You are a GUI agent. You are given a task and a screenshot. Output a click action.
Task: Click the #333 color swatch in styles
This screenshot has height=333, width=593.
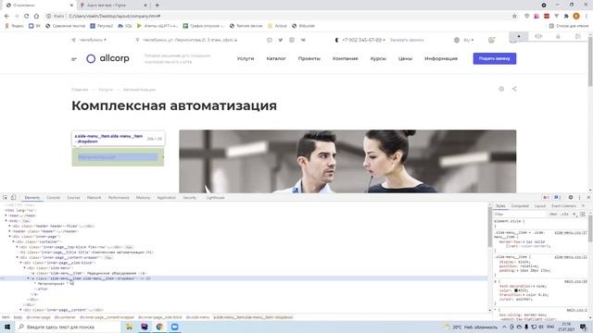click(516, 290)
